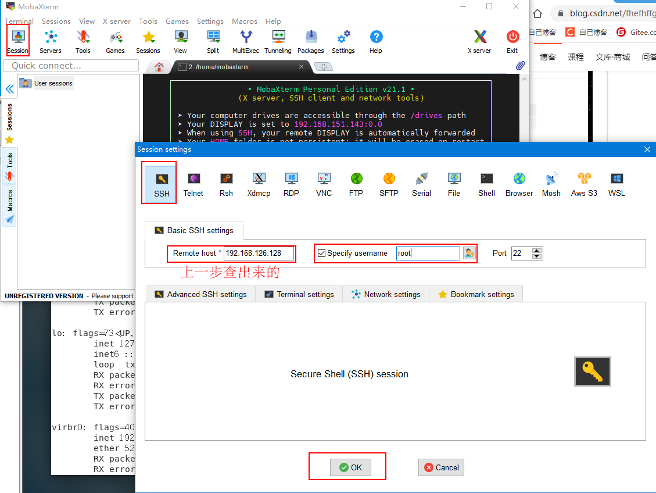Select Rsh session type
Viewport: 656px width, 493px height.
click(x=227, y=184)
